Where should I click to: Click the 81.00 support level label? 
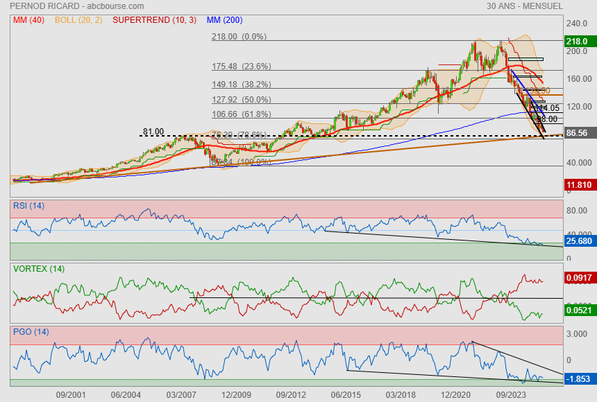pyautogui.click(x=153, y=132)
